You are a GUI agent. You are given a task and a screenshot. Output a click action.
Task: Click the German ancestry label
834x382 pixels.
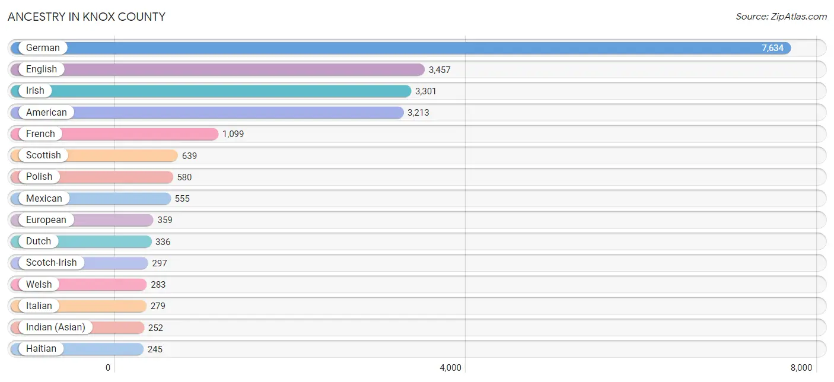click(43, 48)
